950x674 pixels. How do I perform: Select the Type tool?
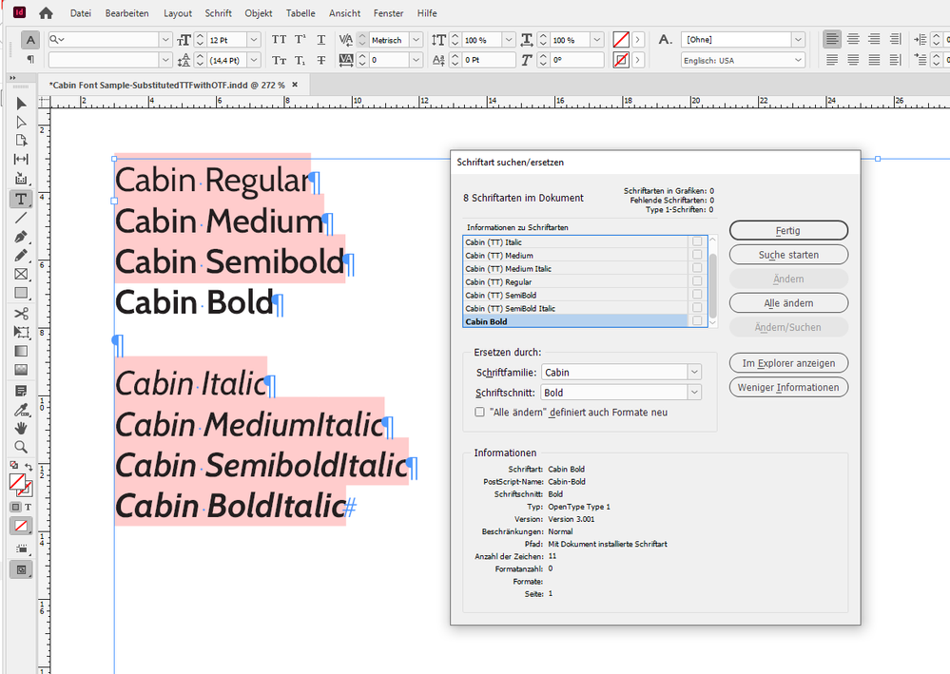20,199
